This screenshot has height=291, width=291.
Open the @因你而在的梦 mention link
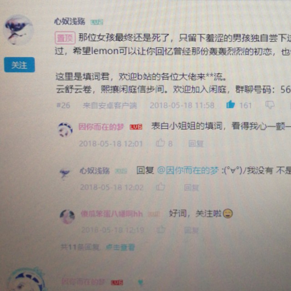tap(188, 171)
